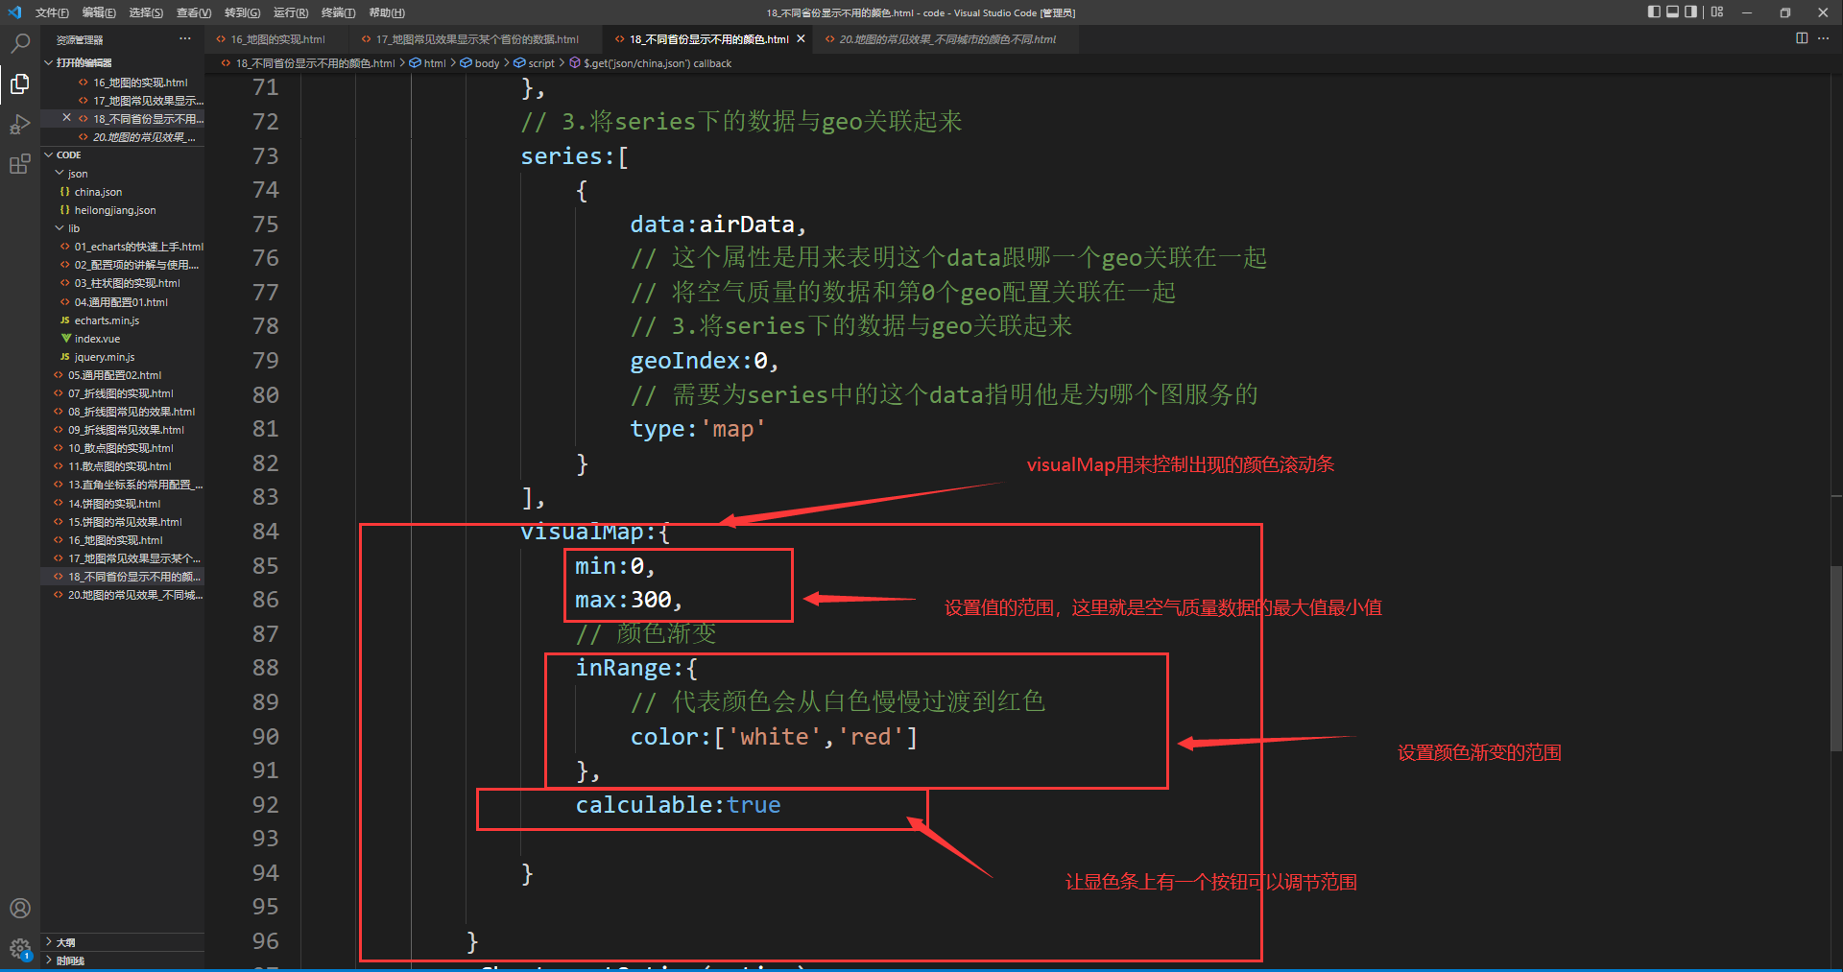Close the active 18_ editor tab
This screenshot has height=972, width=1843.
[801, 39]
